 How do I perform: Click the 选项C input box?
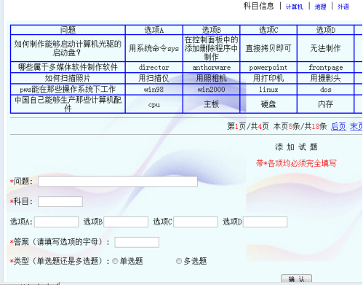click(196, 222)
